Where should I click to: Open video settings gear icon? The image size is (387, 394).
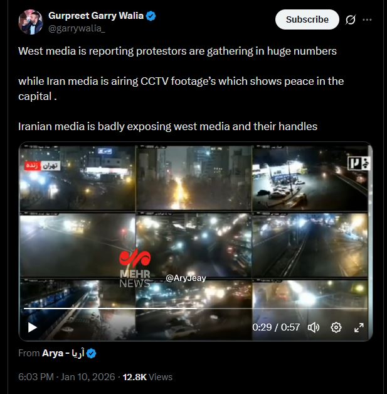click(x=336, y=327)
